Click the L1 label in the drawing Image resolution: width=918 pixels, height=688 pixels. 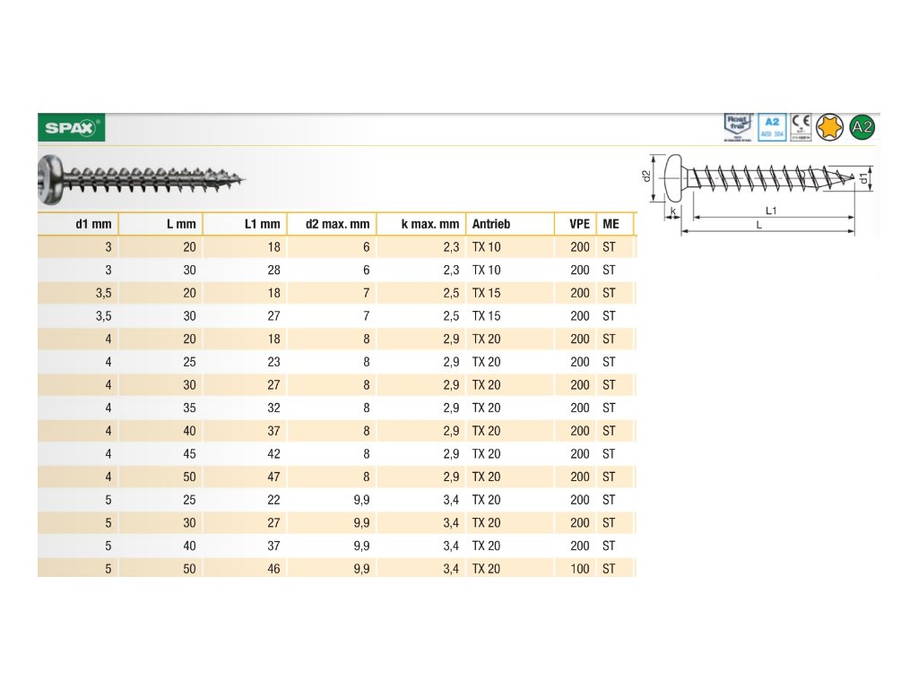point(771,210)
